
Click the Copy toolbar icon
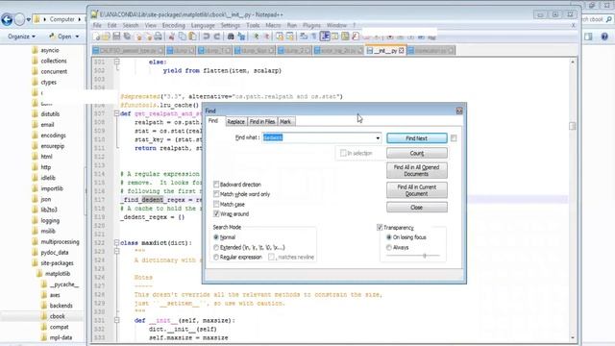(183, 37)
